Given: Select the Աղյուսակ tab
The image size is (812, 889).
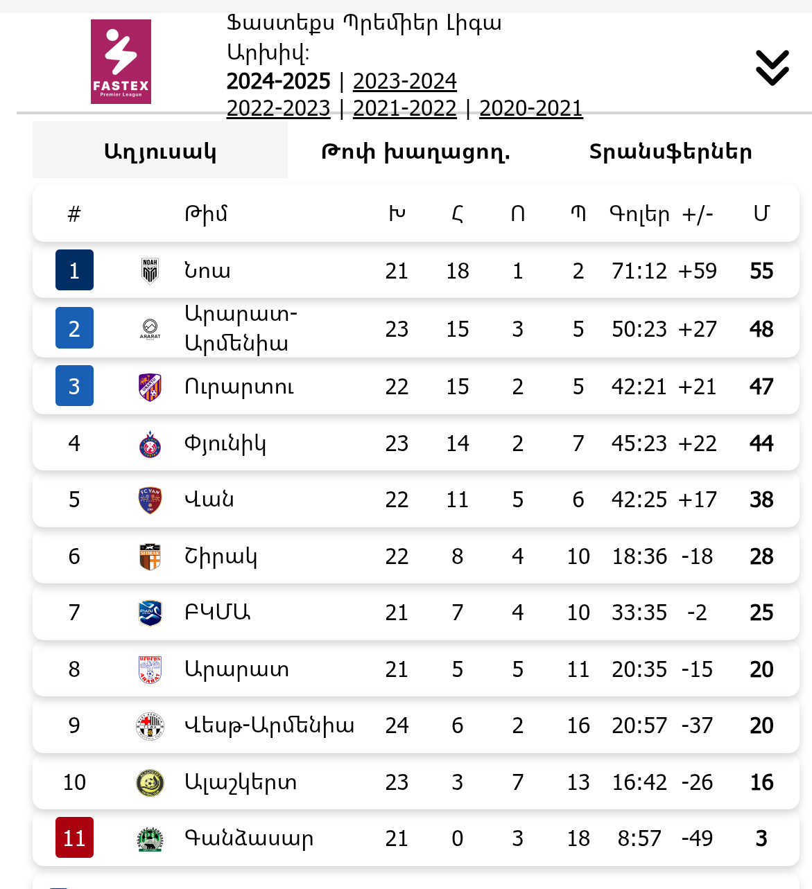Looking at the screenshot, I should pyautogui.click(x=160, y=152).
